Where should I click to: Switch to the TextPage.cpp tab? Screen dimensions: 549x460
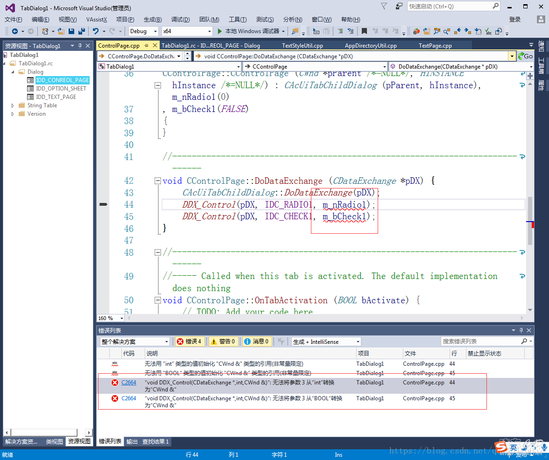pyautogui.click(x=435, y=45)
